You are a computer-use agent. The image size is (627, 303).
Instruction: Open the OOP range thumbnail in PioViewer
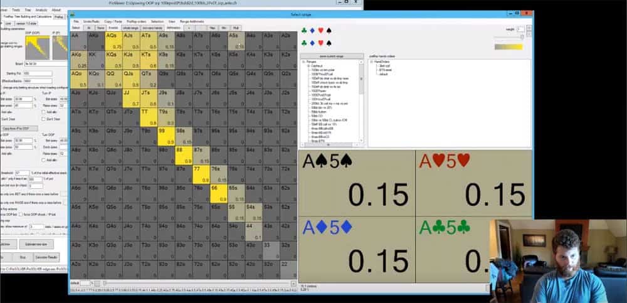pos(38,48)
